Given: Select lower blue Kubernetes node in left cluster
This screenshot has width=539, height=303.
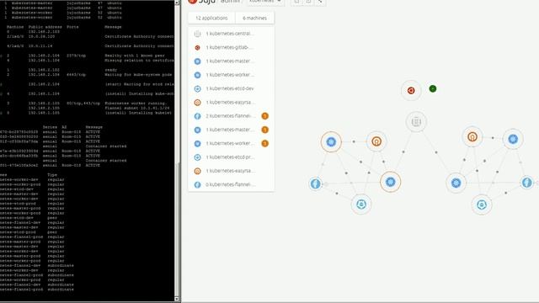Looking at the screenshot, I should coord(390,182).
